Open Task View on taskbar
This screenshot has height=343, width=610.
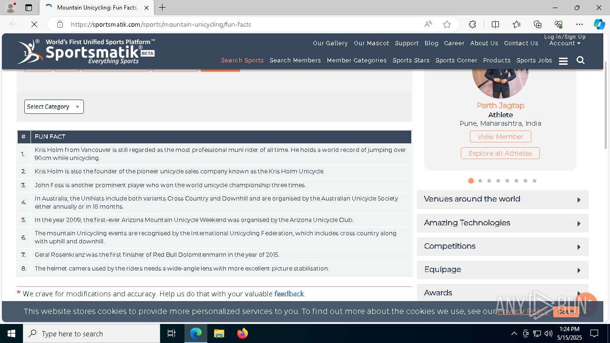(172, 333)
